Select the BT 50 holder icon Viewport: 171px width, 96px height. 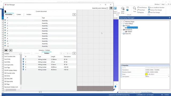[23, 64]
